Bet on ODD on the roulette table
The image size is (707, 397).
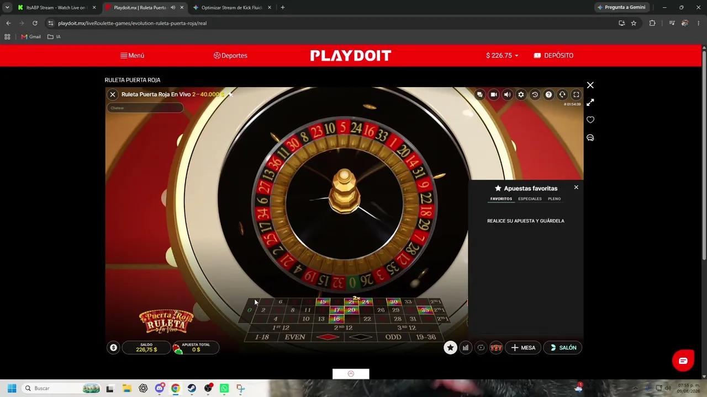point(393,337)
